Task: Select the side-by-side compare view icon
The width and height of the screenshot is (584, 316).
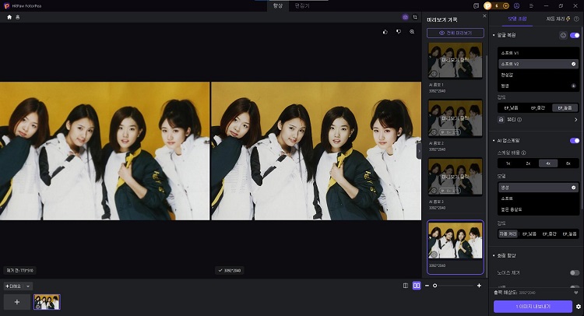Action: 417,286
